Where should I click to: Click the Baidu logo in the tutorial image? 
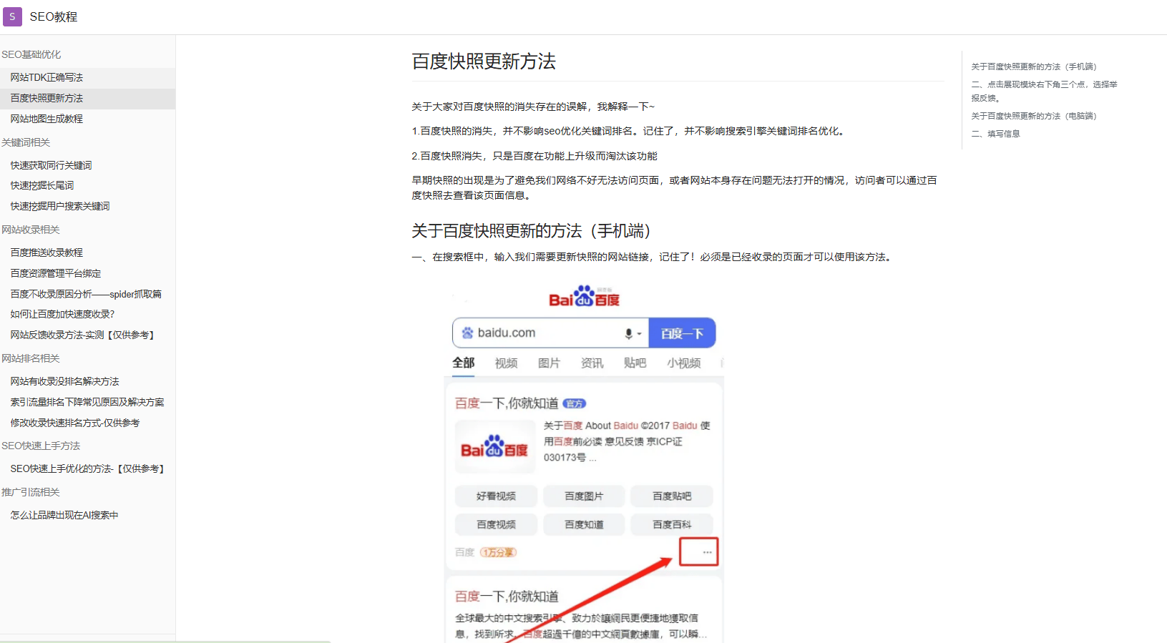tap(585, 297)
